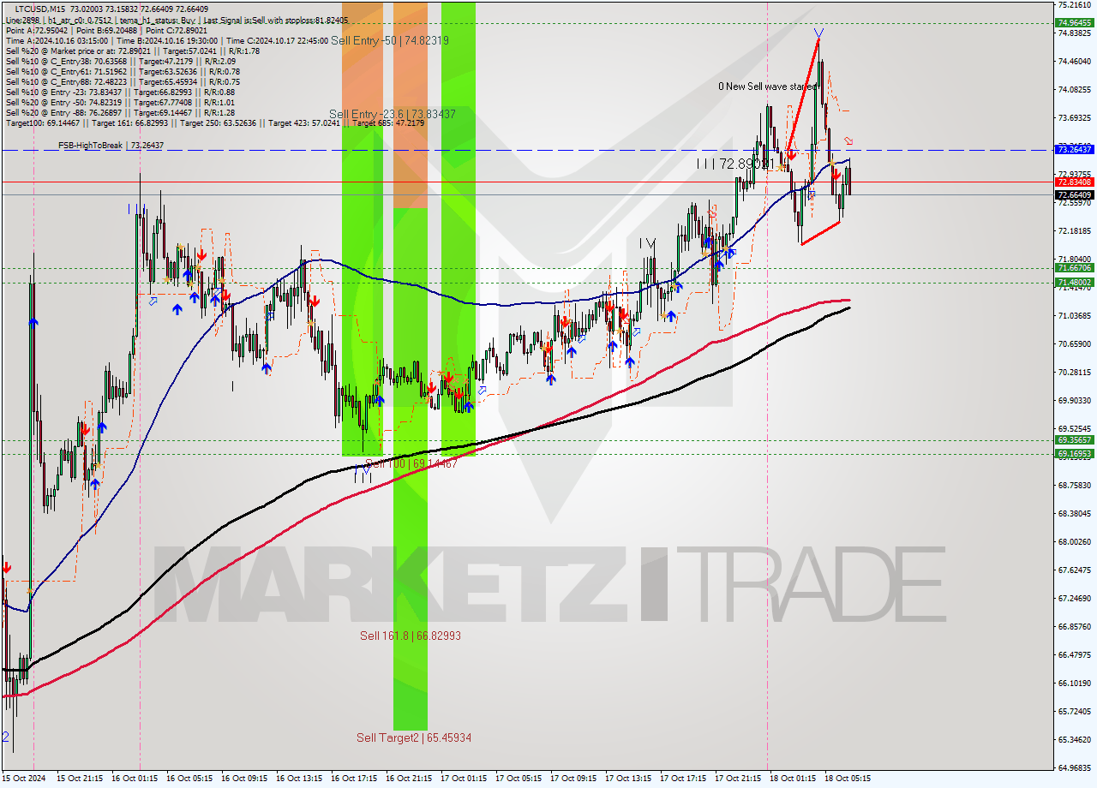Viewport: 1097px width, 788px height.
Task: Click the '16 Oct 17:15' time axis label
Action: click(354, 779)
